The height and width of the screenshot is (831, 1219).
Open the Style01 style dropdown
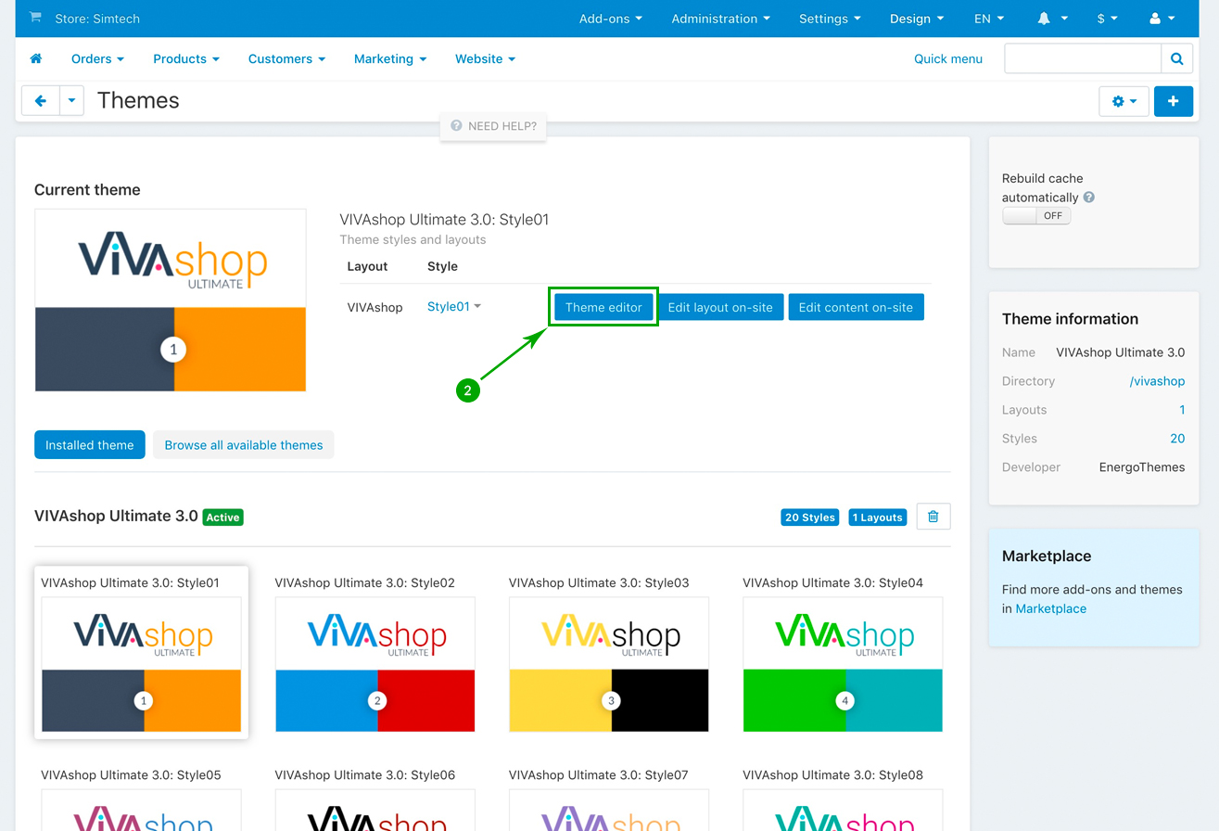454,307
